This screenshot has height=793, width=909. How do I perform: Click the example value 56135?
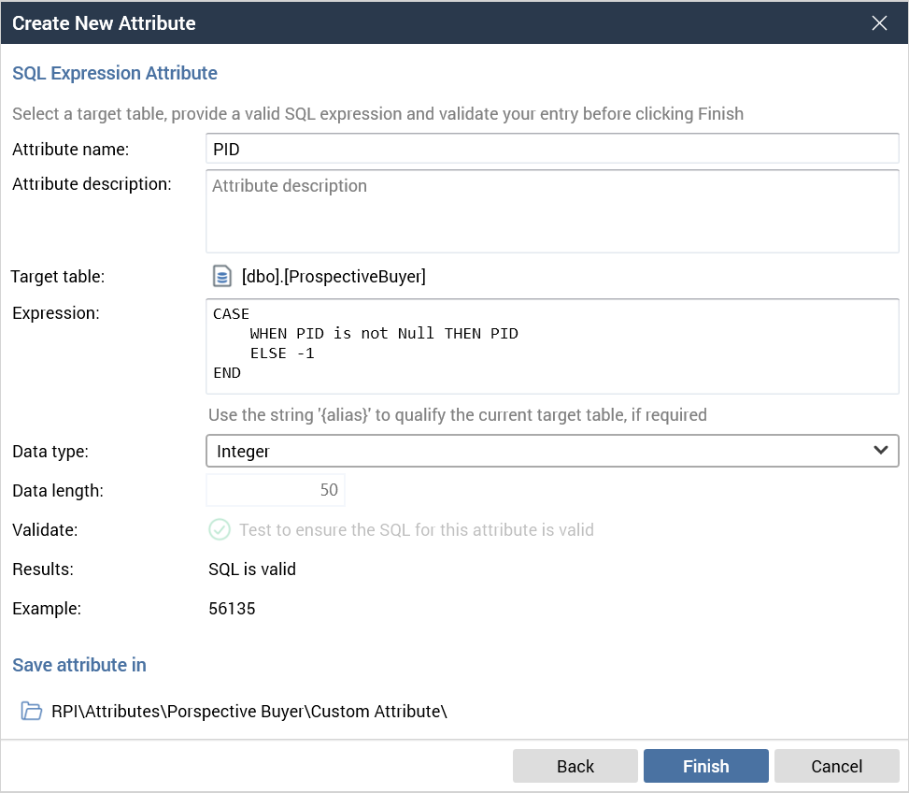click(x=232, y=609)
